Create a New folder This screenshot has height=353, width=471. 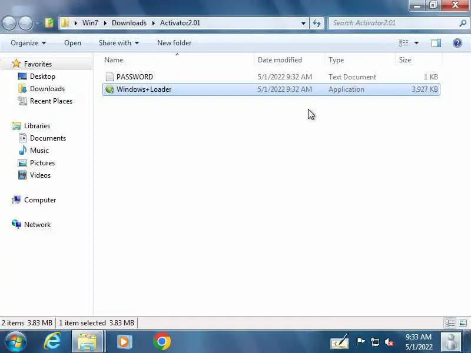tap(174, 43)
